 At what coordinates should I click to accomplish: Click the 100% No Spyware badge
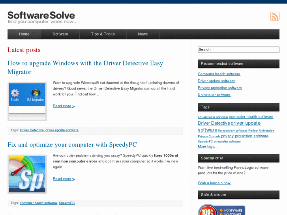click(221, 210)
